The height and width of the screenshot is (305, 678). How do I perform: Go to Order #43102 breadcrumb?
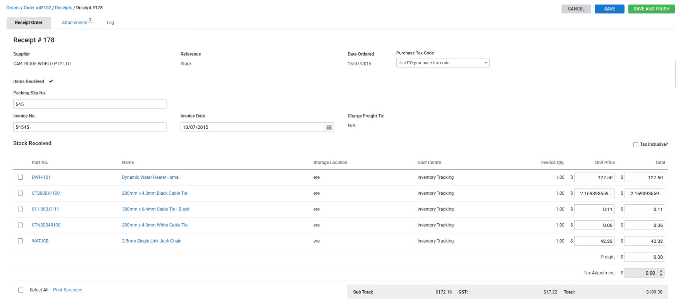[x=37, y=8]
